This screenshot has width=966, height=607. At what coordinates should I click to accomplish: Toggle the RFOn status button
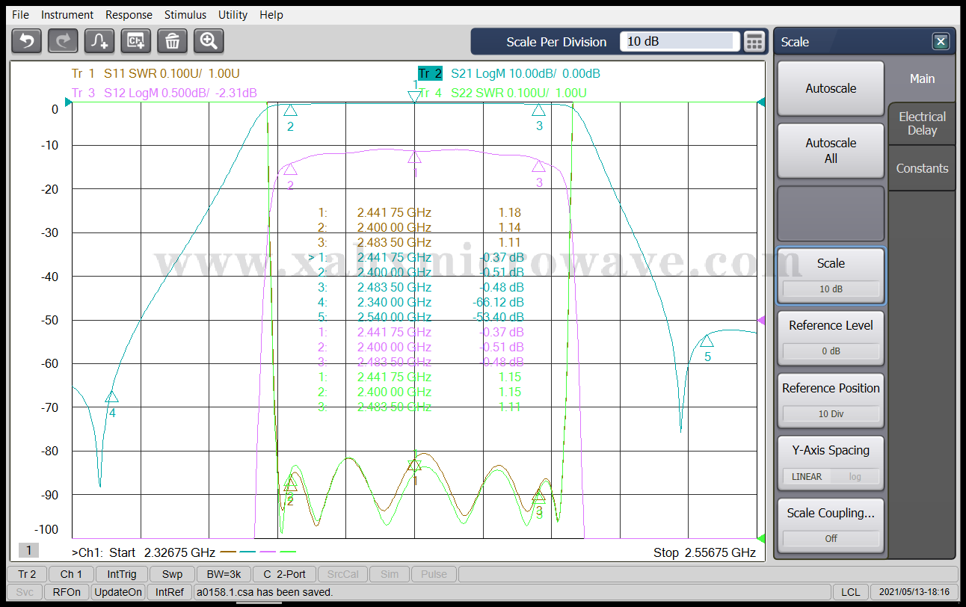[67, 592]
